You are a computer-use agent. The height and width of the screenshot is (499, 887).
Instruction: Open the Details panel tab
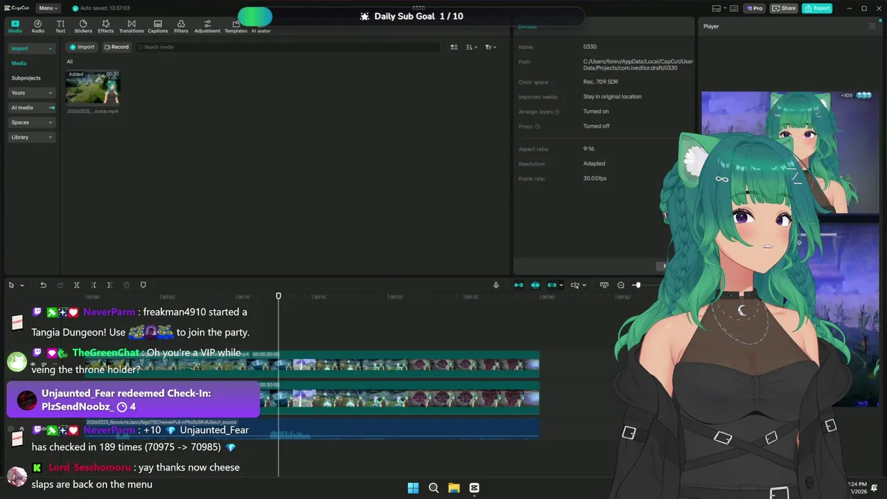coord(527,26)
